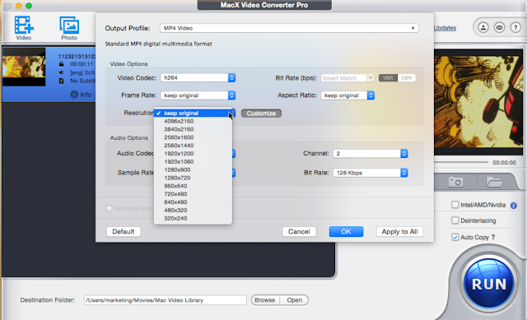Open the Video Codec dropdown
This screenshot has width=527, height=320.
tap(198, 77)
